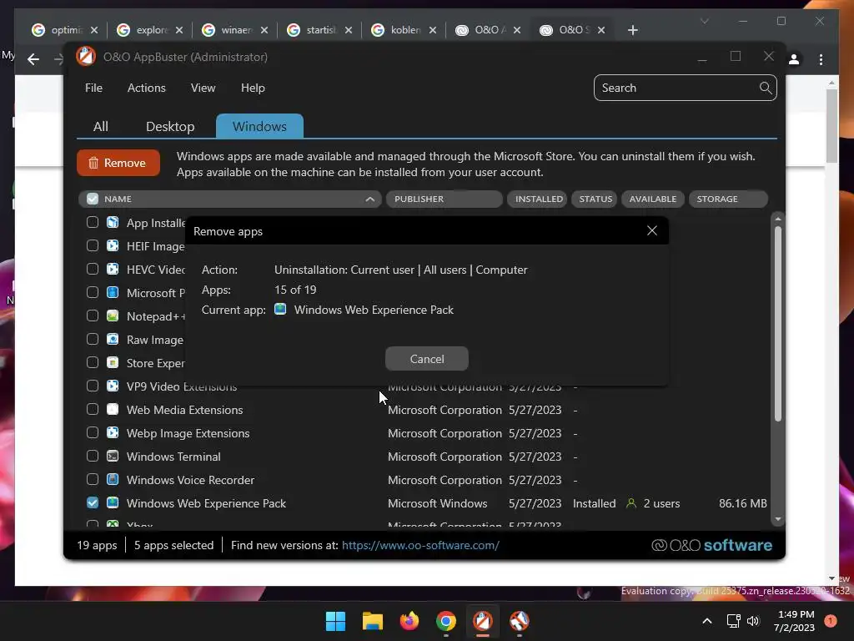Click the Windows Voice Recorder icon
This screenshot has height=641, width=854.
point(113,479)
